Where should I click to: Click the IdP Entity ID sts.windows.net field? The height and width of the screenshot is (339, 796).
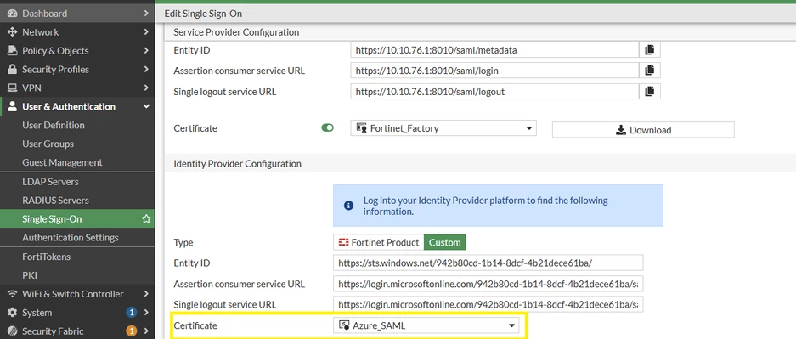[x=488, y=263]
